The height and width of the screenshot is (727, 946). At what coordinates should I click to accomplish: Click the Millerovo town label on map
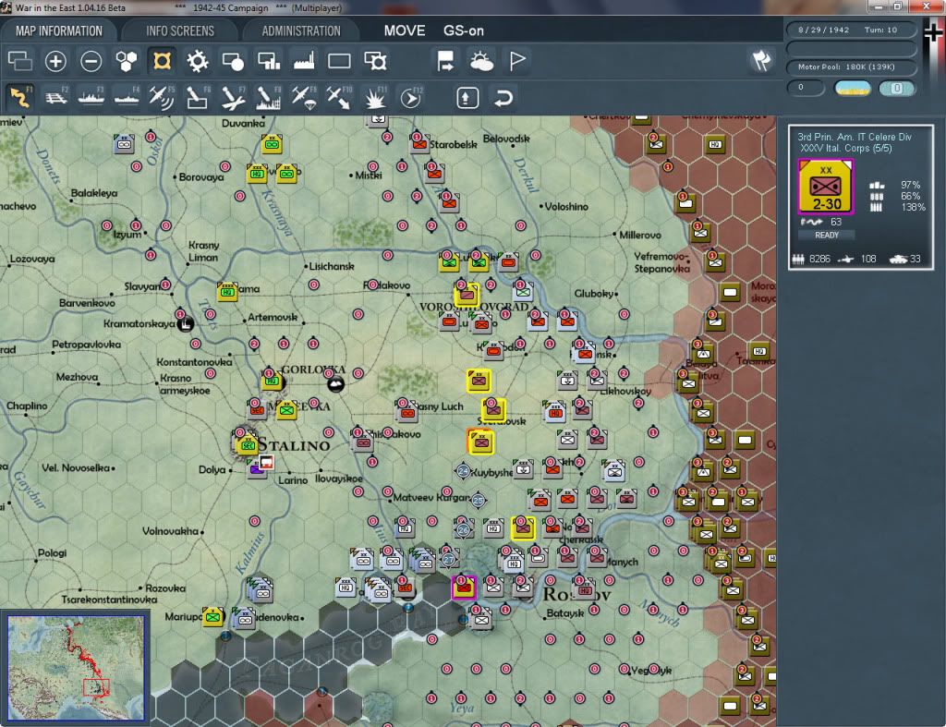pos(640,235)
